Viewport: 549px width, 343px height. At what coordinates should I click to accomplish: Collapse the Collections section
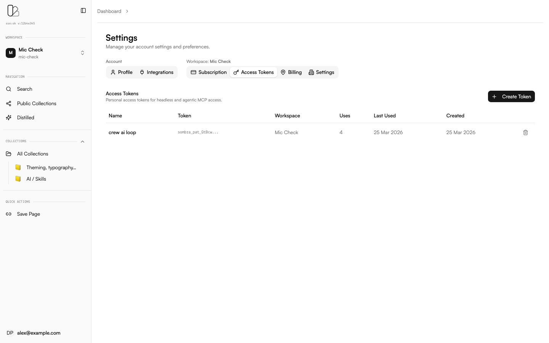pyautogui.click(x=82, y=141)
